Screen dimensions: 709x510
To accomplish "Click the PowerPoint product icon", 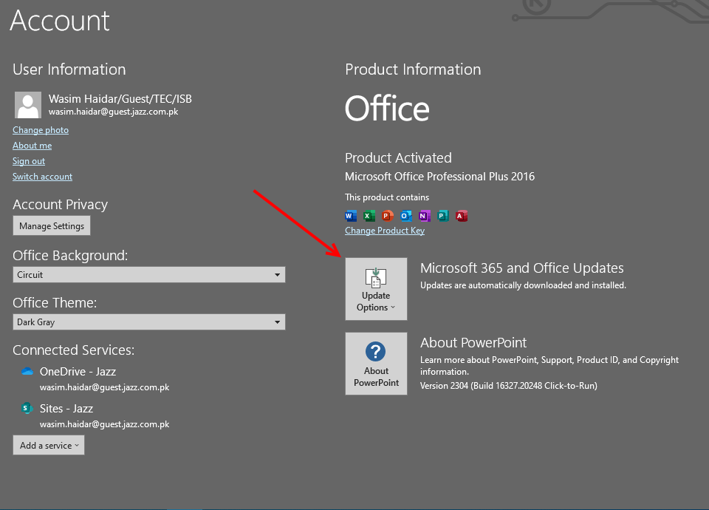I will [x=388, y=216].
